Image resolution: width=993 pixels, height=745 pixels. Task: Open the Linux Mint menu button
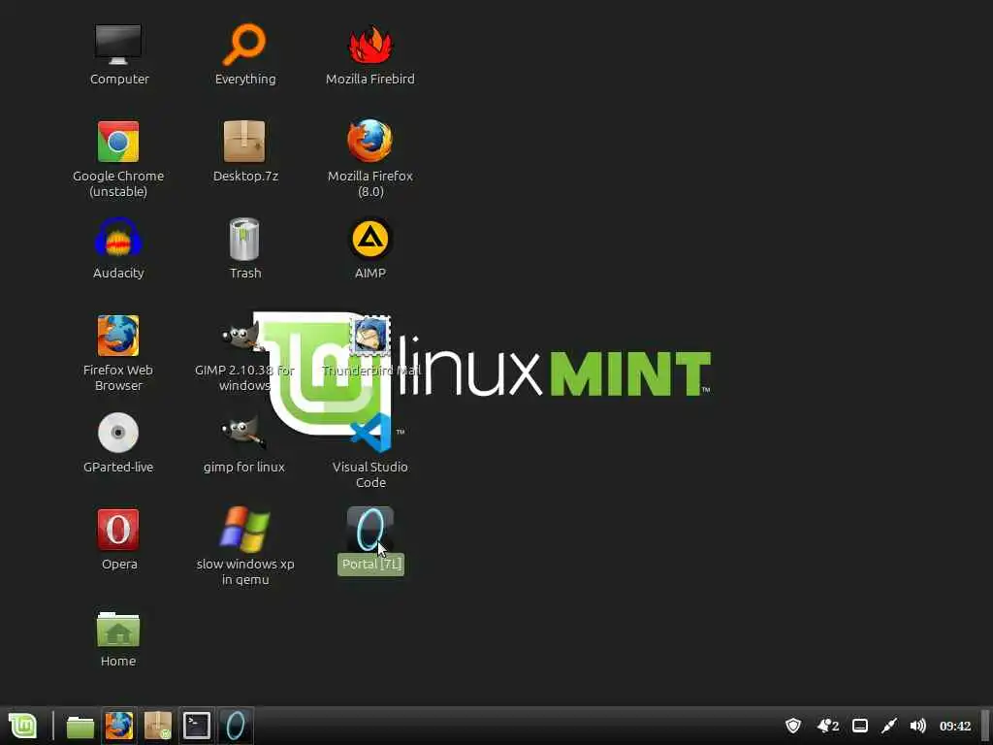22,726
